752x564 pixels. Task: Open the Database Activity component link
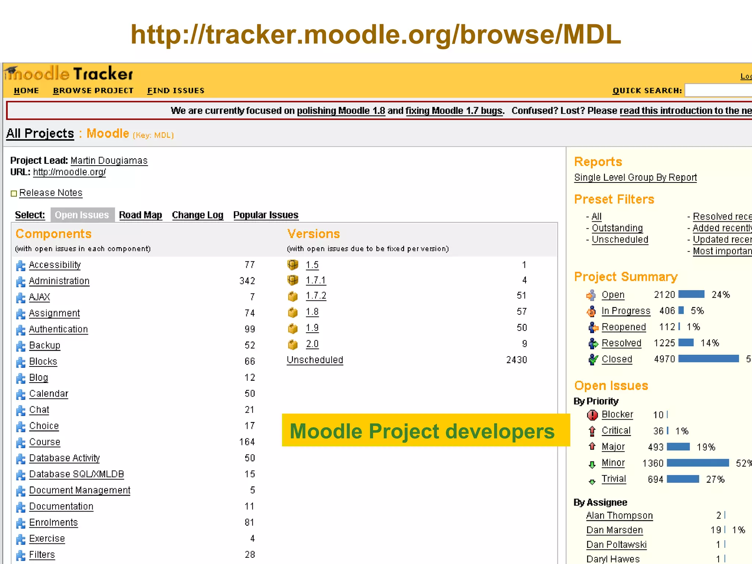pos(65,458)
